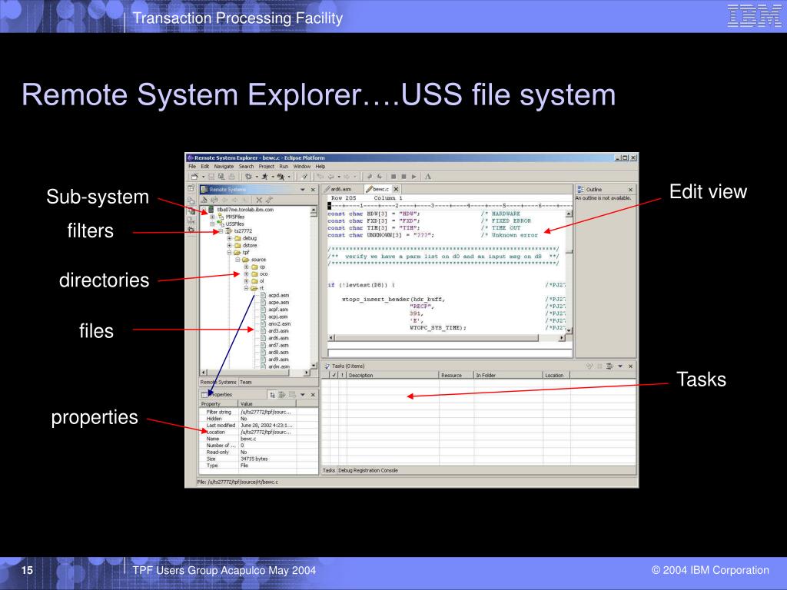Image resolution: width=787 pixels, height=590 pixels.
Task: Click the link icon right of the X in Remote Systems toolbar
Action: coord(270,200)
